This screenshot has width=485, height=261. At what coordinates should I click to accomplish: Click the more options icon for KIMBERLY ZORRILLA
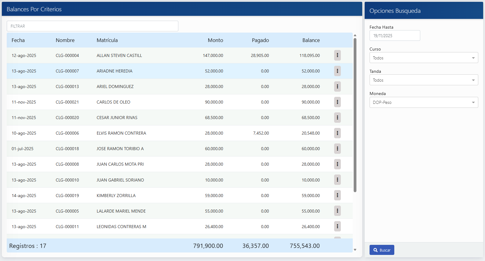pos(337,196)
